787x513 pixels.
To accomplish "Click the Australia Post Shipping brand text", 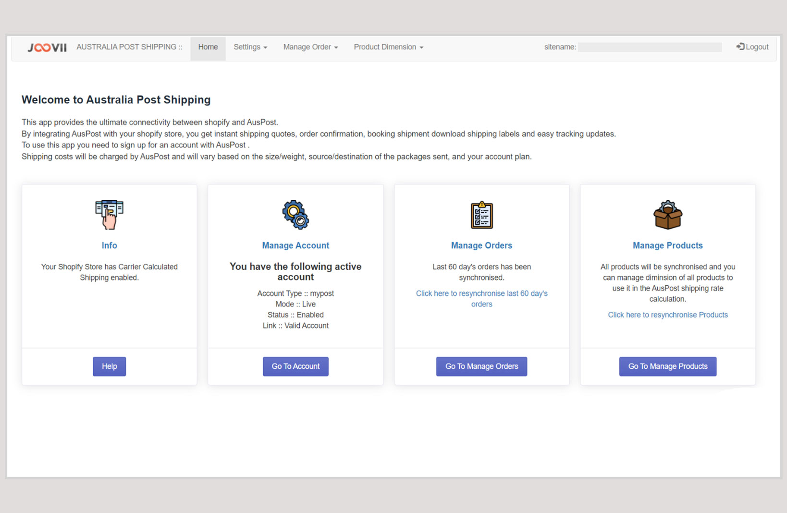I will click(129, 47).
